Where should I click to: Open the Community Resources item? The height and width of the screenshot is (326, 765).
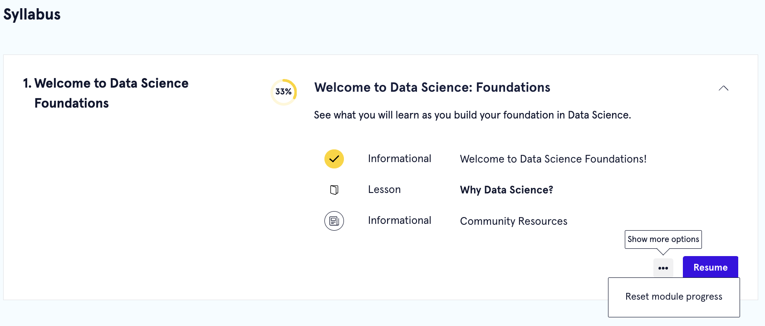click(513, 221)
